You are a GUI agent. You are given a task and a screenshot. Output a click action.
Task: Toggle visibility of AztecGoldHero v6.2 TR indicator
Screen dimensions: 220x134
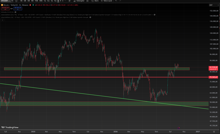point(154,15)
